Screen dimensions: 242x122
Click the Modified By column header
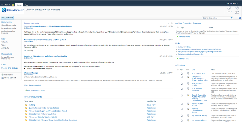152,101
